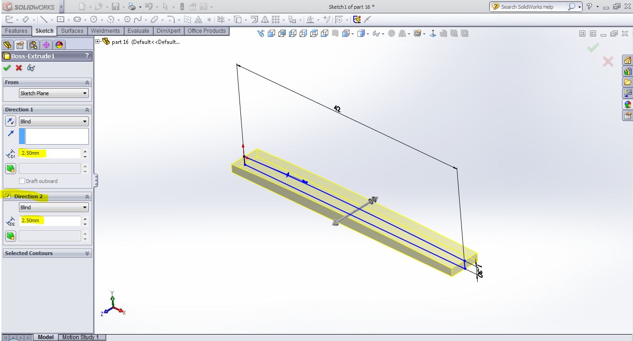Open the Motion Study 1 tab
Image resolution: width=633 pixels, height=341 pixels.
[x=80, y=337]
